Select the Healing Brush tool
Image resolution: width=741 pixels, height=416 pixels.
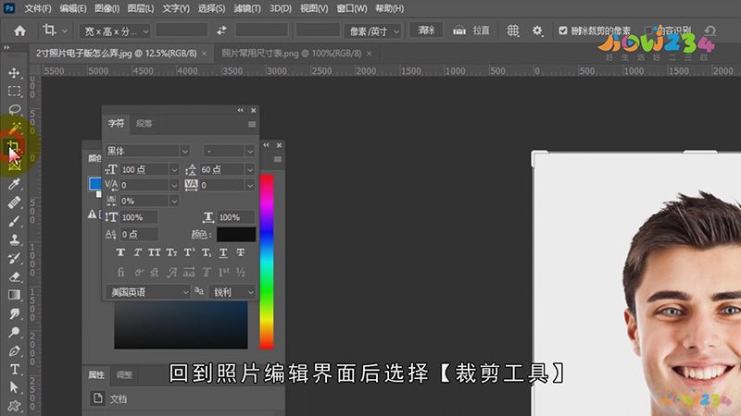(x=14, y=202)
